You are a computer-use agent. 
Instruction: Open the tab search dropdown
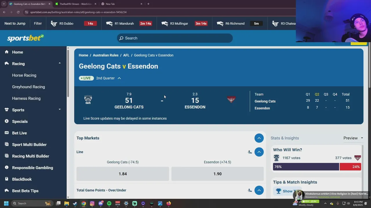click(x=4, y=4)
